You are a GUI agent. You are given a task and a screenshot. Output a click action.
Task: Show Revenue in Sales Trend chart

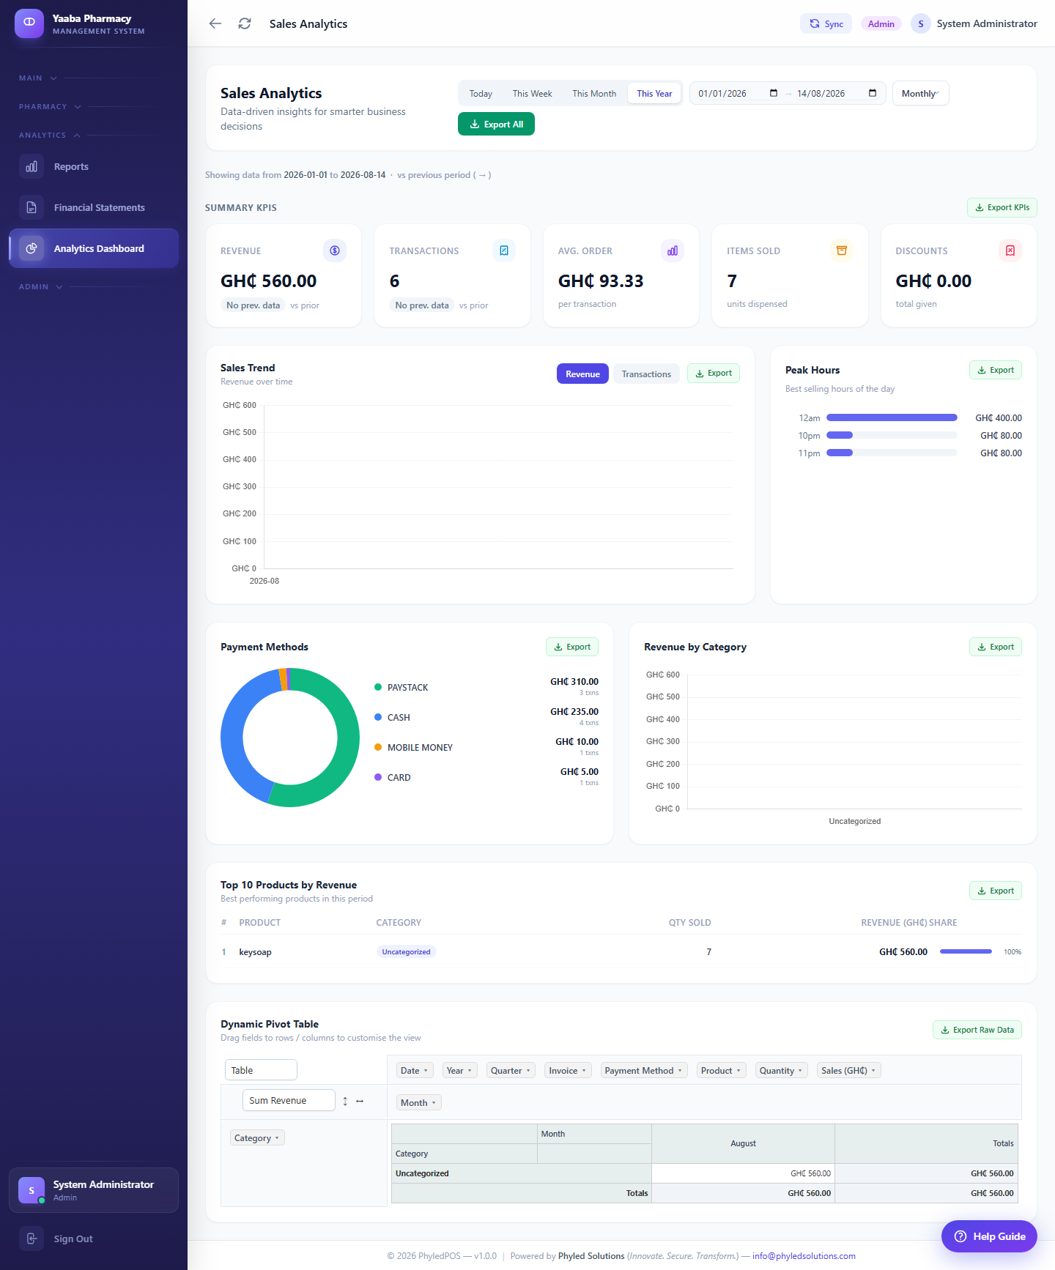pyautogui.click(x=582, y=374)
